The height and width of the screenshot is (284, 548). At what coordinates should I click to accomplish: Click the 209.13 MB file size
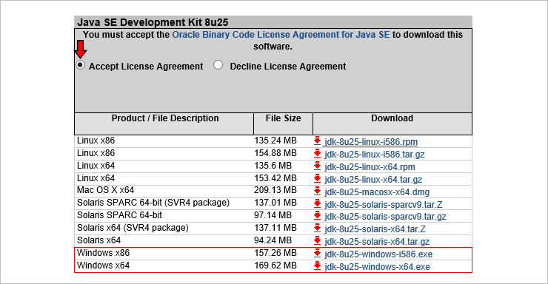point(275,190)
